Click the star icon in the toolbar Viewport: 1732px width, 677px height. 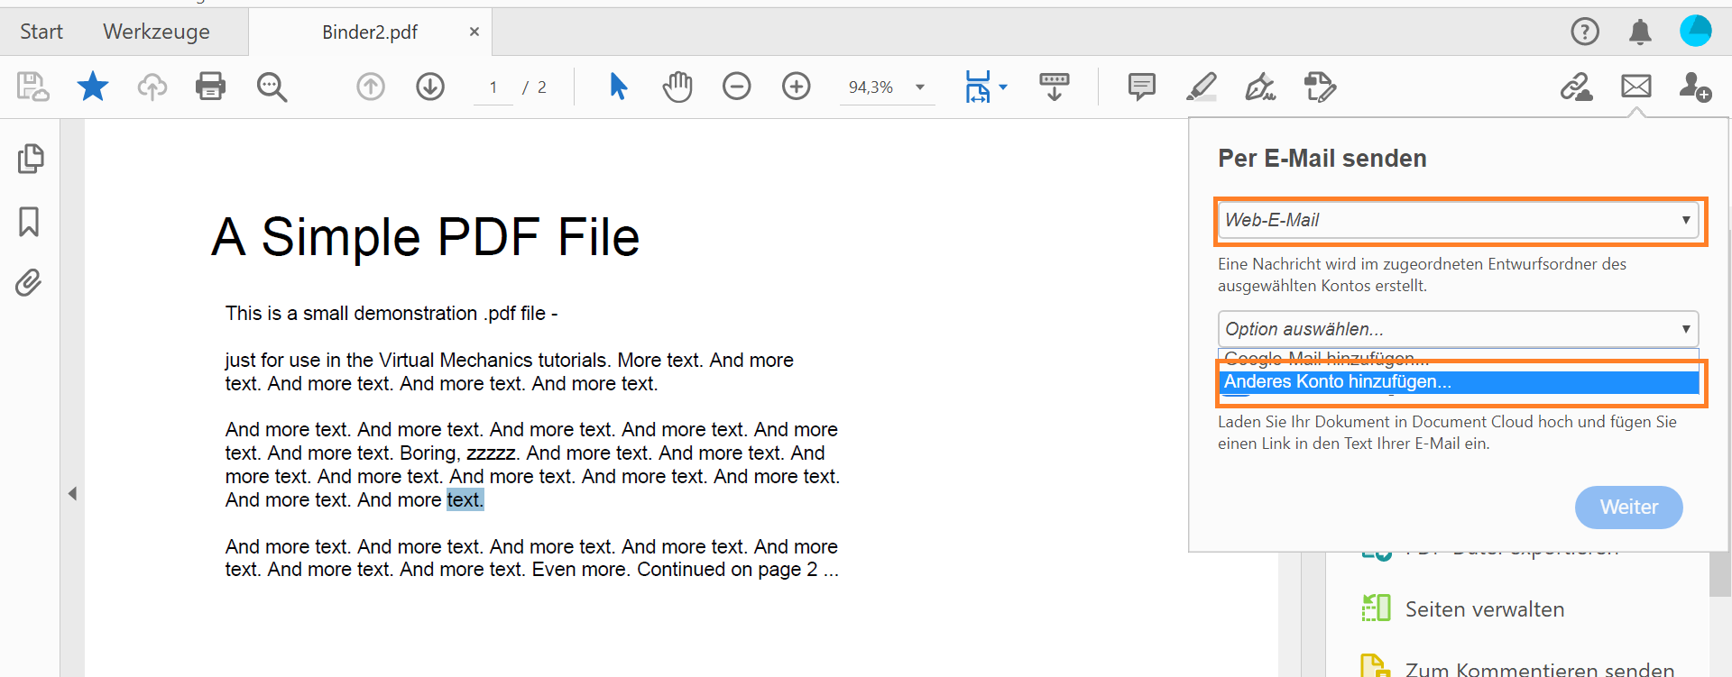click(x=92, y=87)
